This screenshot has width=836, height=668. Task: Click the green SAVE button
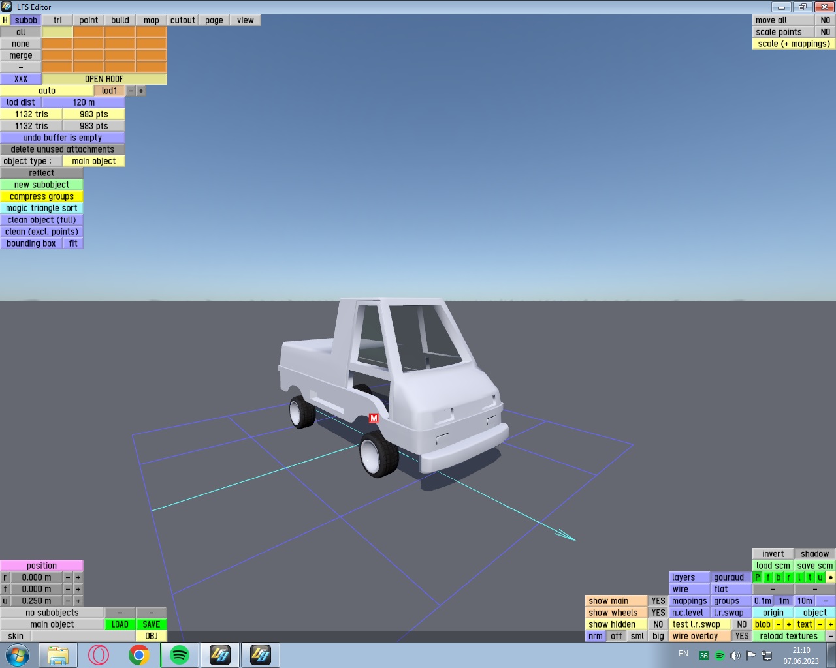tap(152, 624)
